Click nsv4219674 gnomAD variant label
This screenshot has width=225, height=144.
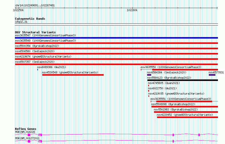[43, 56]
